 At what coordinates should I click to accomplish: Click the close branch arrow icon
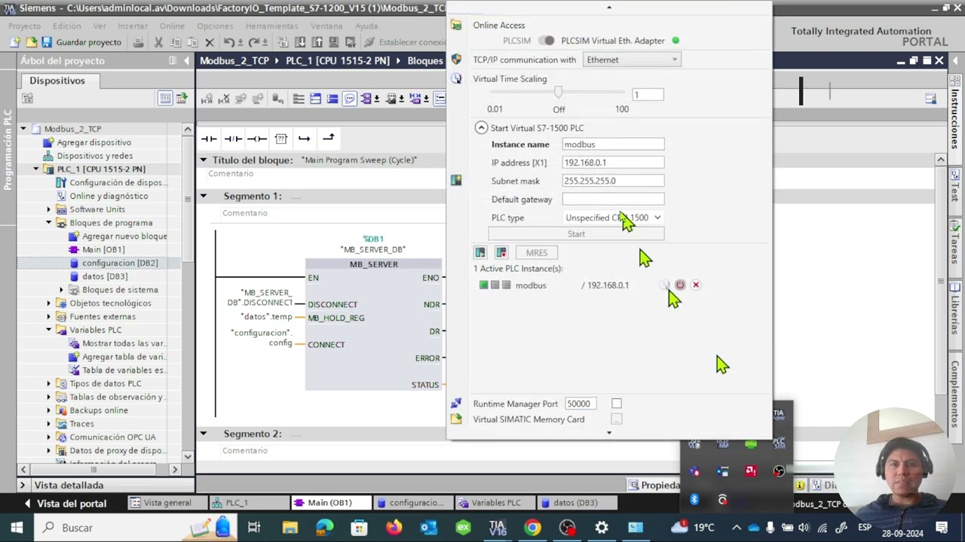(x=328, y=138)
